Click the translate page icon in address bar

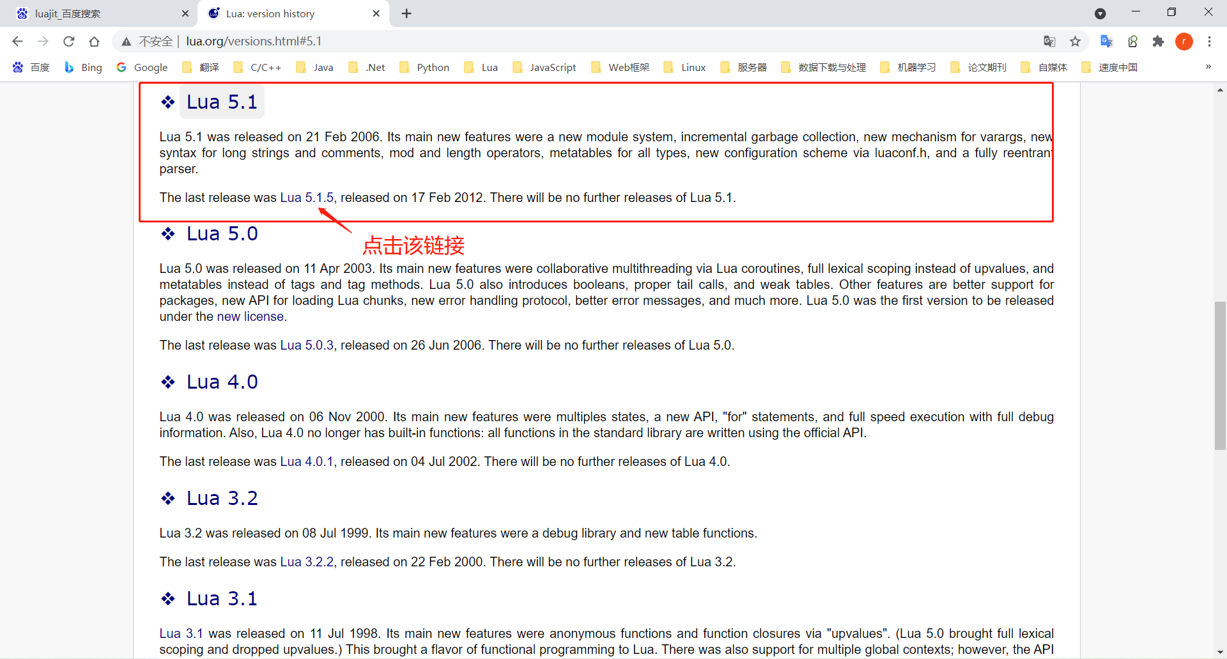pyautogui.click(x=1049, y=41)
